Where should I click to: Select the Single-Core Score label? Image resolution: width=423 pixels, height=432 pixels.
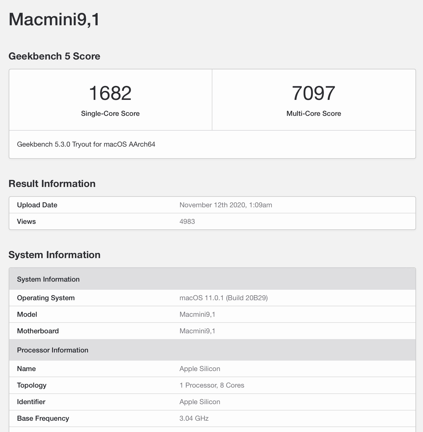coord(110,114)
